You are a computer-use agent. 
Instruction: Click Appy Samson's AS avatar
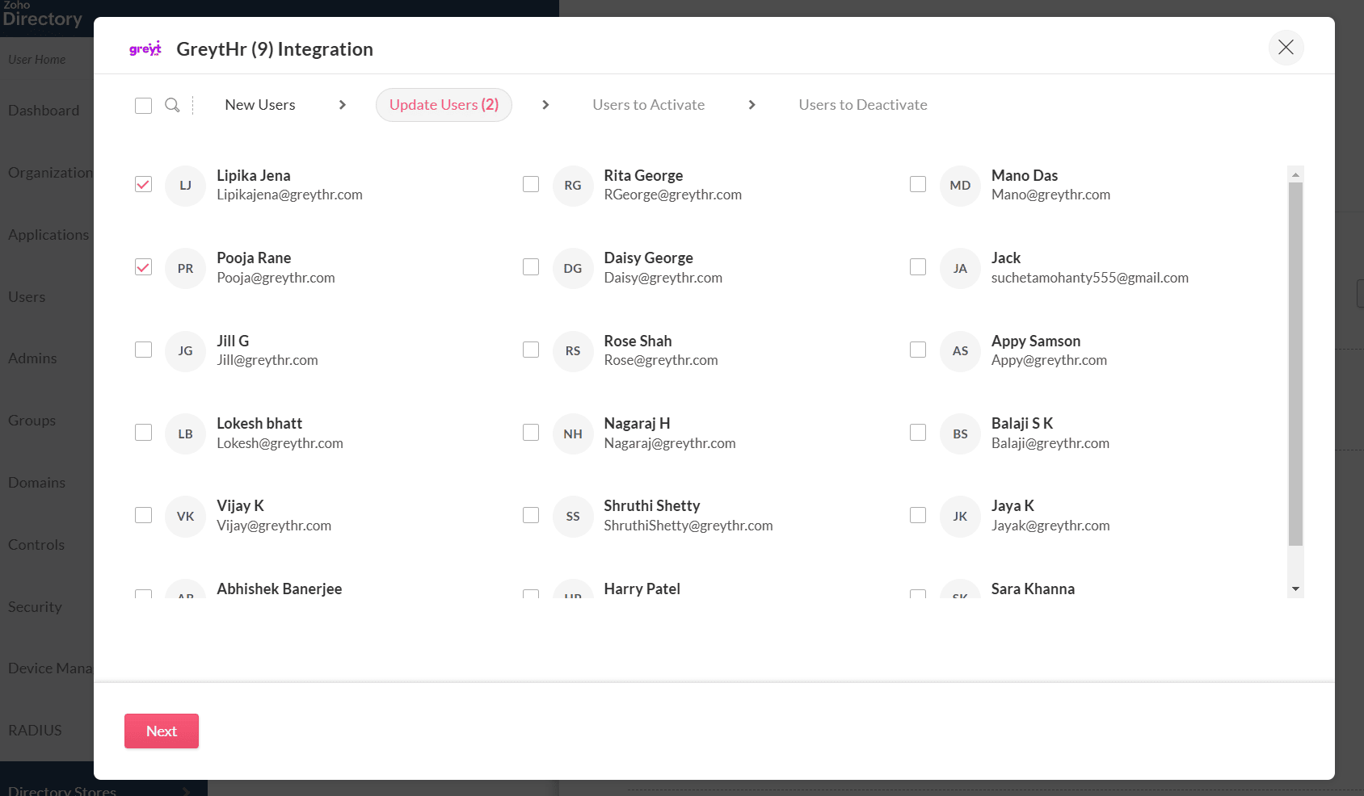[960, 351]
